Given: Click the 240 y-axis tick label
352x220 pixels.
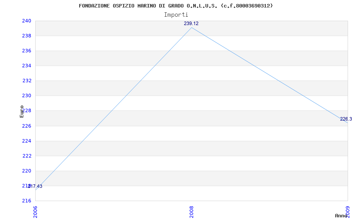Looking at the screenshot, I should click(x=26, y=21).
